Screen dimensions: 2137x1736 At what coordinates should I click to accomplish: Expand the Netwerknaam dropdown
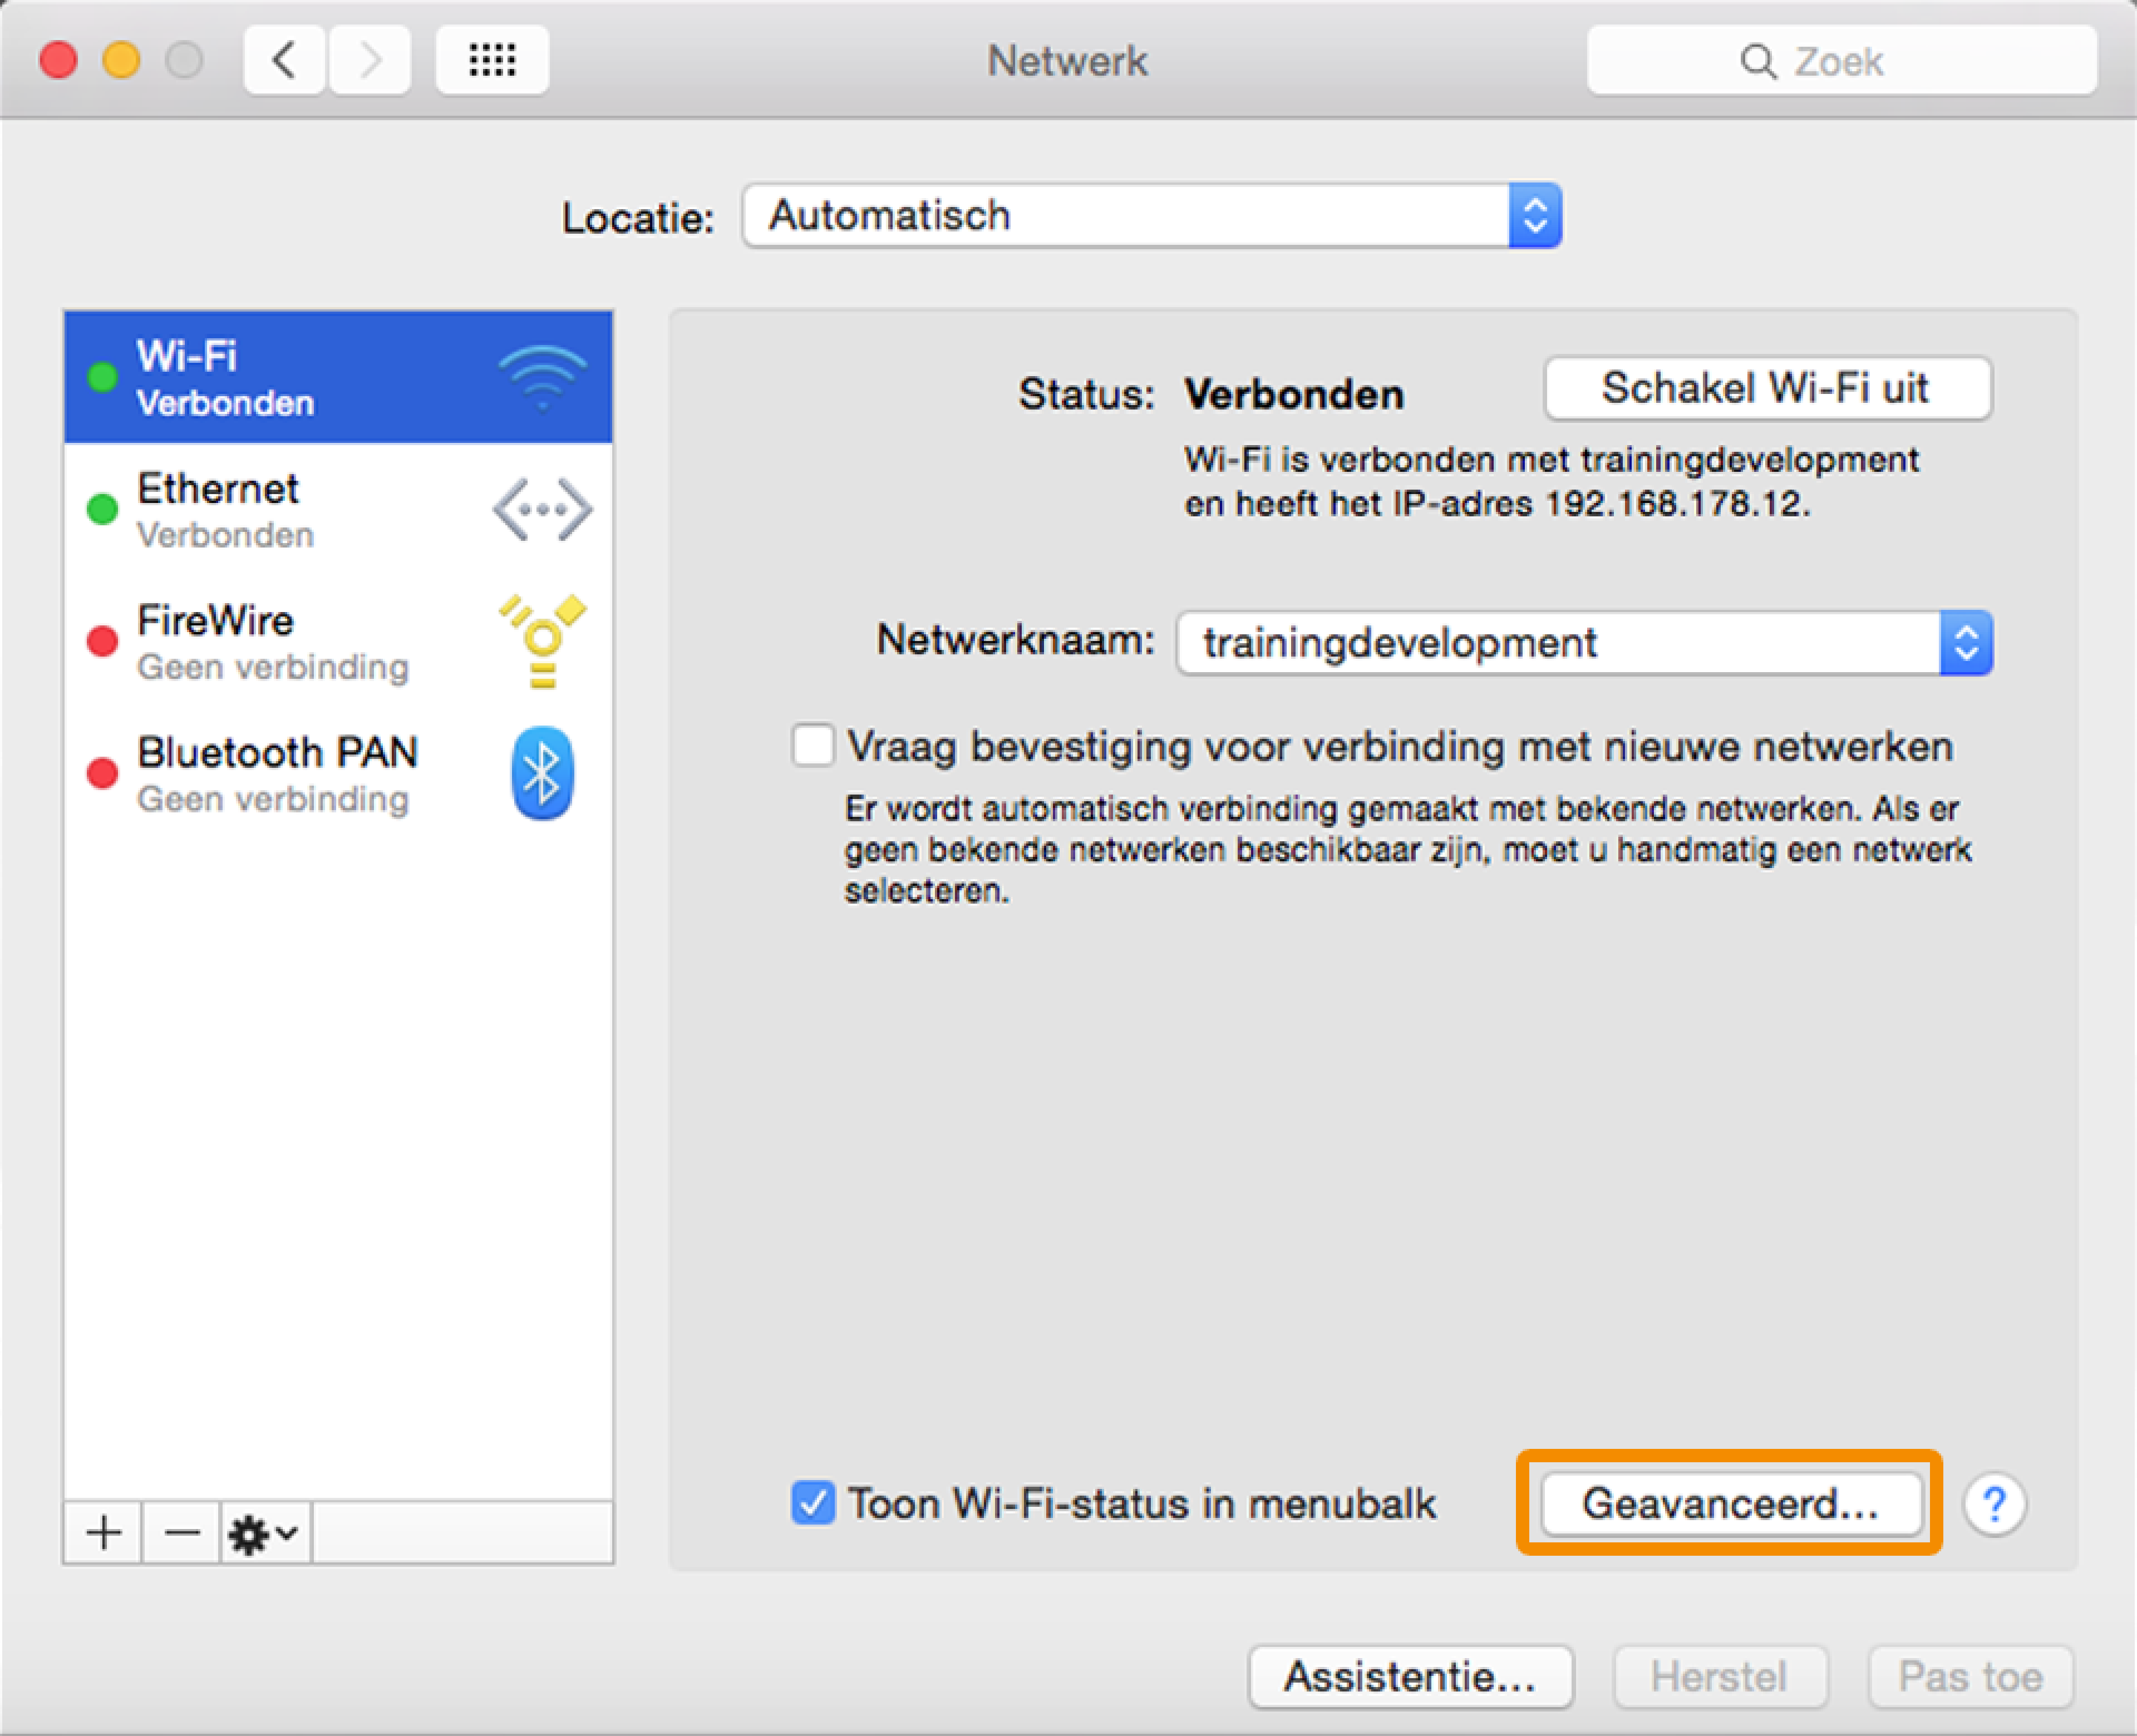[x=1584, y=643]
